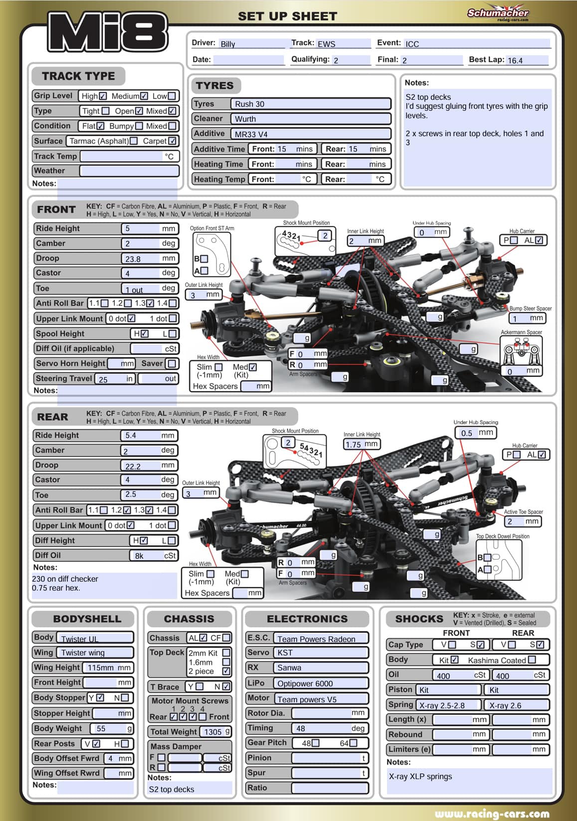The width and height of the screenshot is (577, 821).
Task: Click the Additive field showing MR33 V4
Action: point(311,134)
